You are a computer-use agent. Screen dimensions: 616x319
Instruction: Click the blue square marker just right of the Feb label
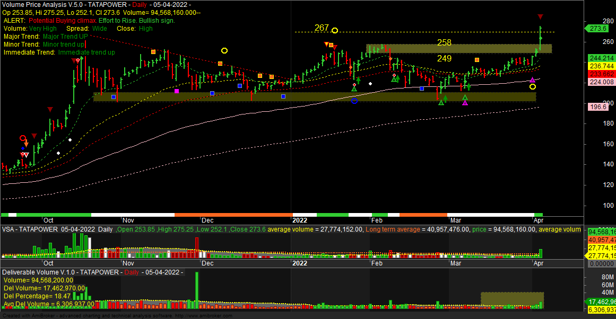coord(421,88)
